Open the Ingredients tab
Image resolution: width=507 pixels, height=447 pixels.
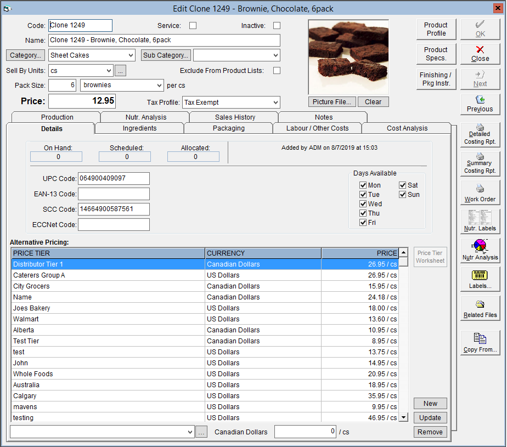(139, 128)
